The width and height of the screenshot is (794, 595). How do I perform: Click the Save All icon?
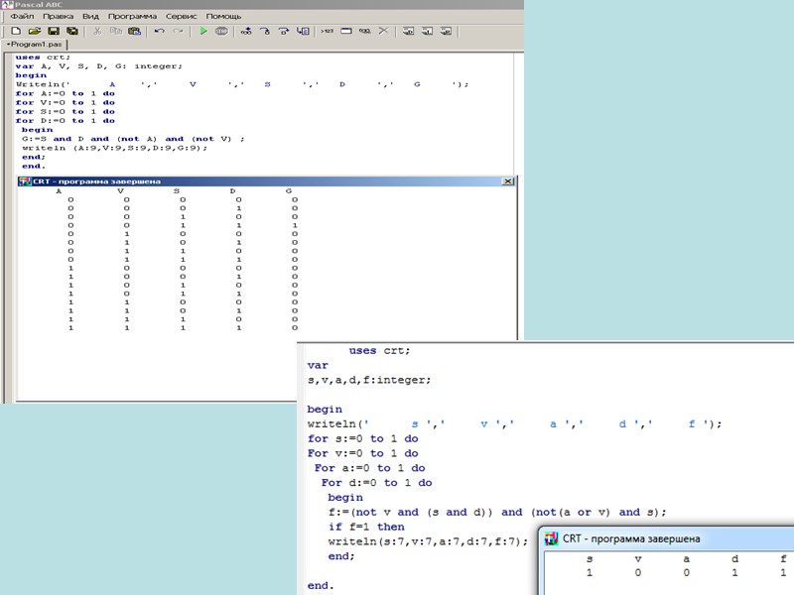click(72, 32)
